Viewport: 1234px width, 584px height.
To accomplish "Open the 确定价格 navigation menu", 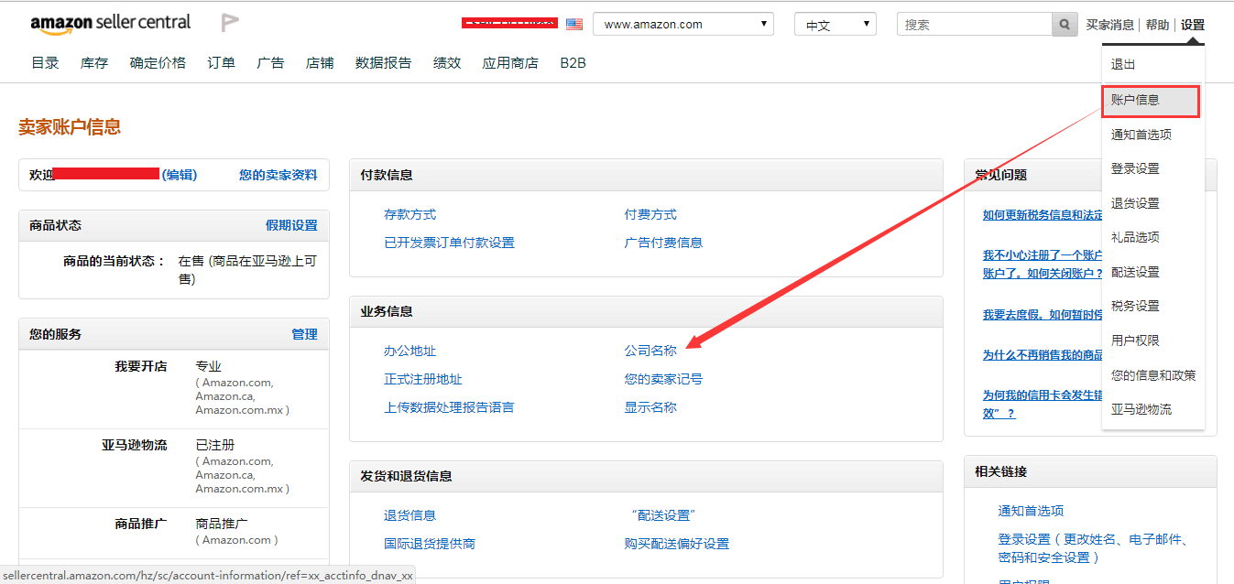I will click(x=158, y=63).
